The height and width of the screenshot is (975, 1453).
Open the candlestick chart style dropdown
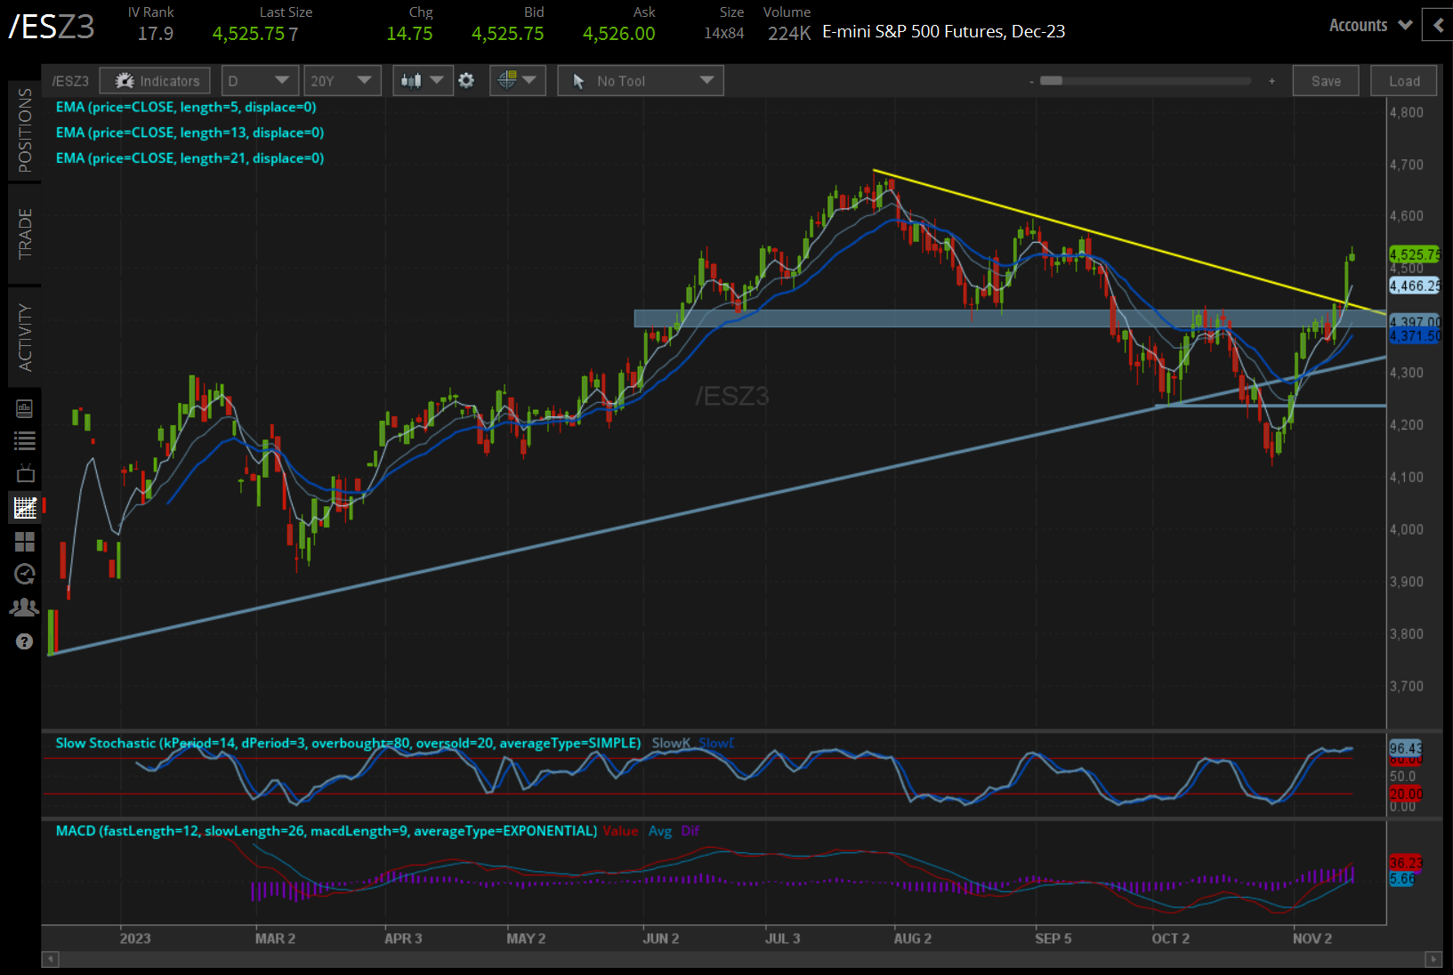pos(422,81)
